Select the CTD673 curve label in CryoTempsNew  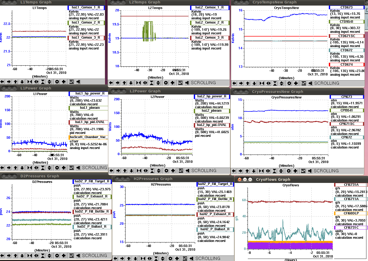tap(347, 7)
